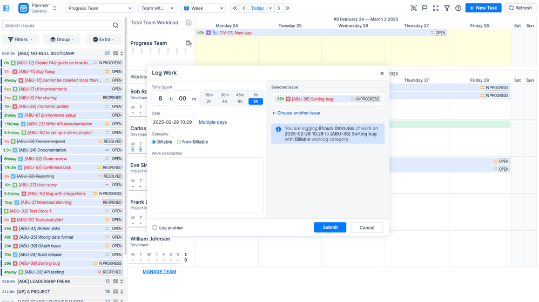539x302 pixels.
Task: Check the Log another checkbox
Action: (154, 227)
